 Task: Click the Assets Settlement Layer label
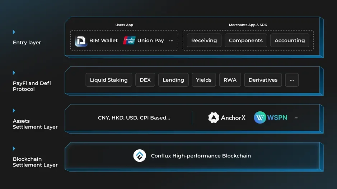coord(35,124)
